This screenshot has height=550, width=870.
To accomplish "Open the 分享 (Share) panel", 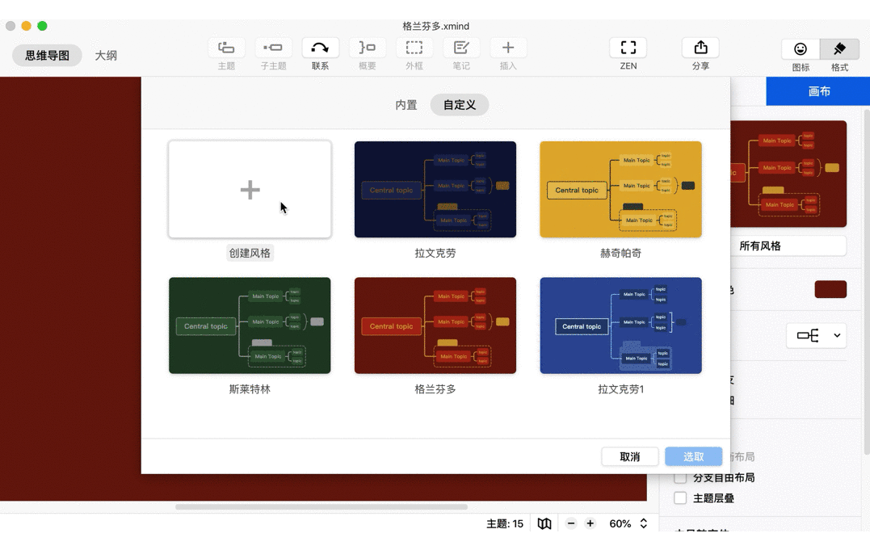I will (x=700, y=47).
